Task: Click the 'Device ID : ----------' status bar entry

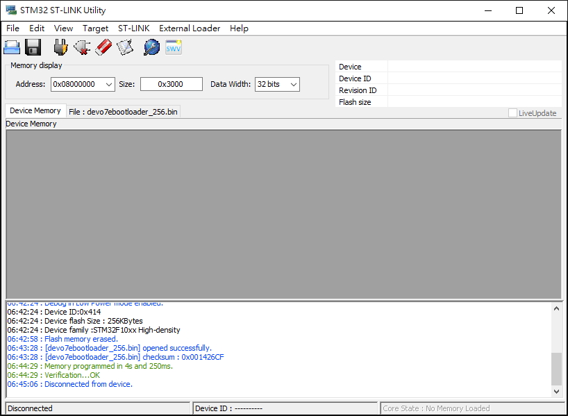Action: pos(285,408)
